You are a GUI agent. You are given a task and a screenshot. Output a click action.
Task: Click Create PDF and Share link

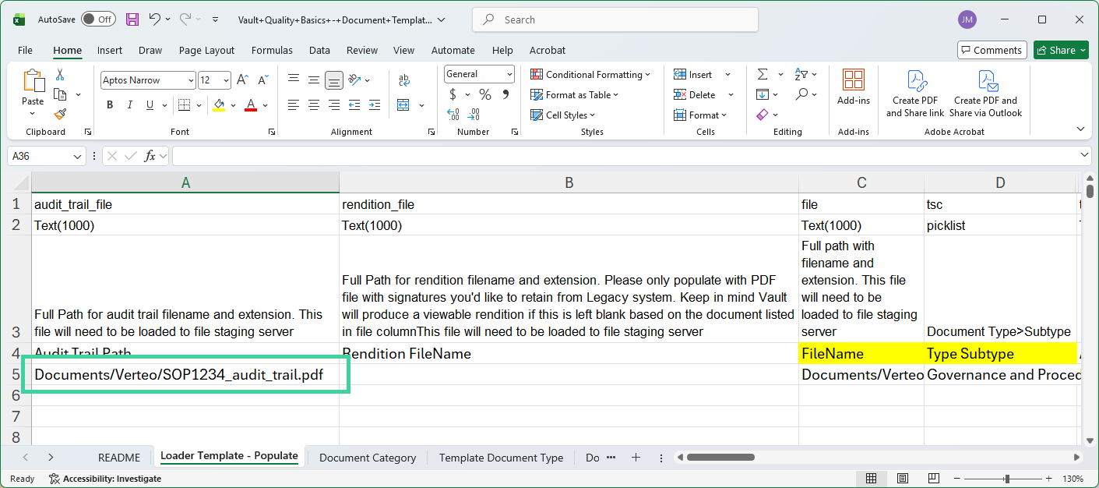[915, 94]
